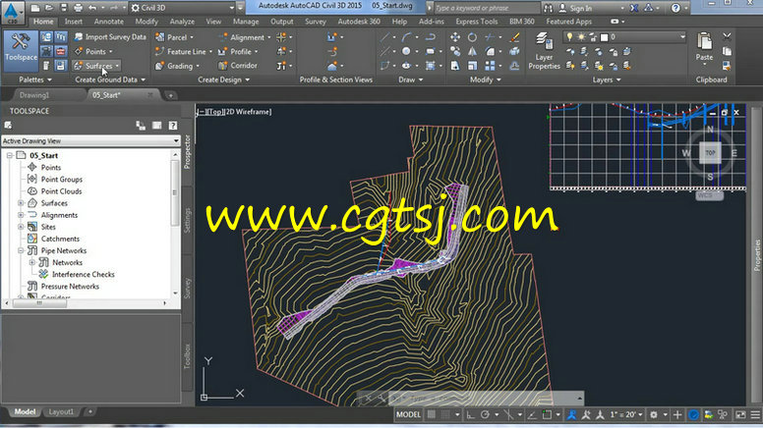Open the Surfaces dropdown in ribbon

click(x=96, y=66)
